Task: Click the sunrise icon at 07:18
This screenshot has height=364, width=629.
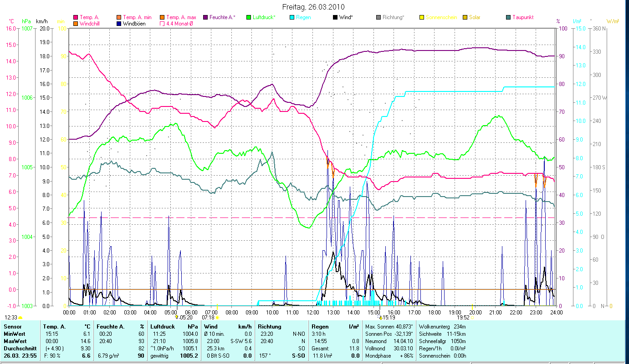Action: [217, 317]
